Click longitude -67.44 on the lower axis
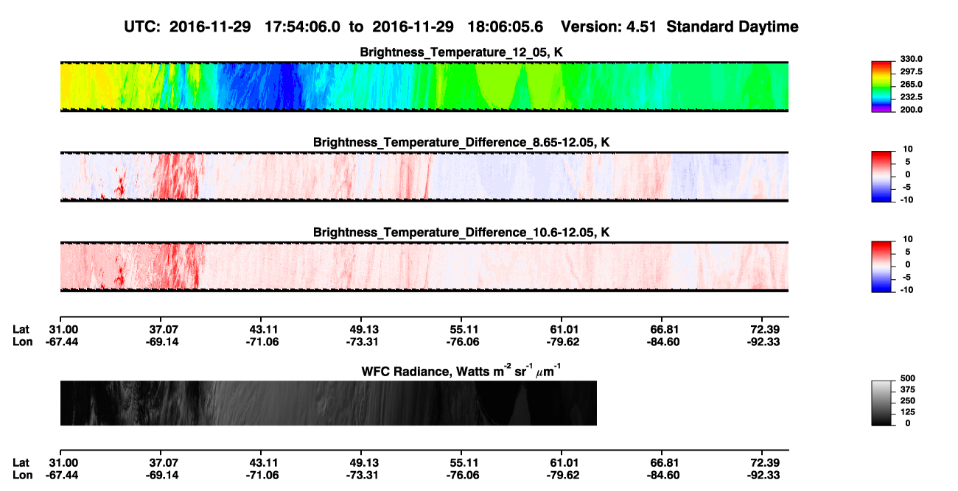This screenshot has width=958, height=491. (63, 475)
